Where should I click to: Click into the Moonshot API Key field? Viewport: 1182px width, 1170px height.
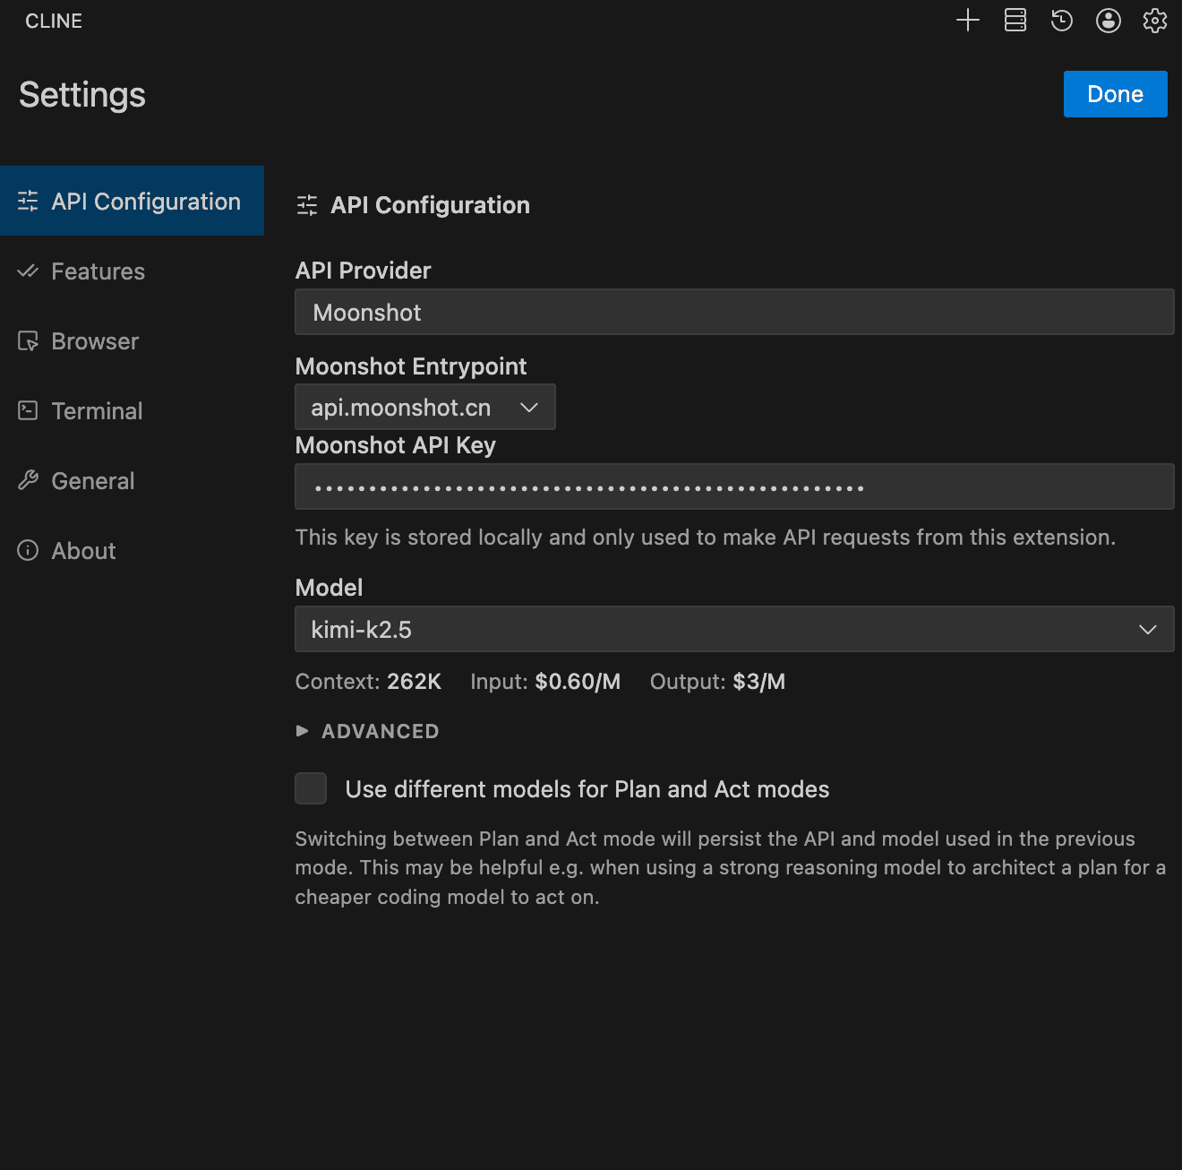click(x=734, y=487)
